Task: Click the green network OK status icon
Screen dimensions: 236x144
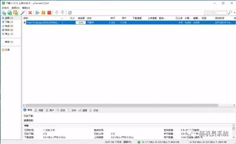Action: pos(139,142)
